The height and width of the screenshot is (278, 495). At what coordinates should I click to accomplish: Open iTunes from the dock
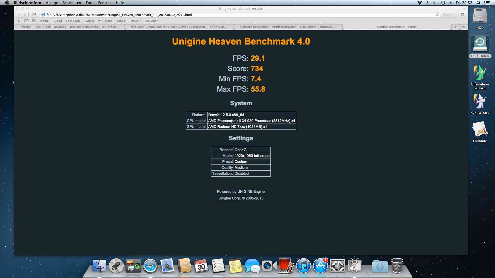coord(303,266)
